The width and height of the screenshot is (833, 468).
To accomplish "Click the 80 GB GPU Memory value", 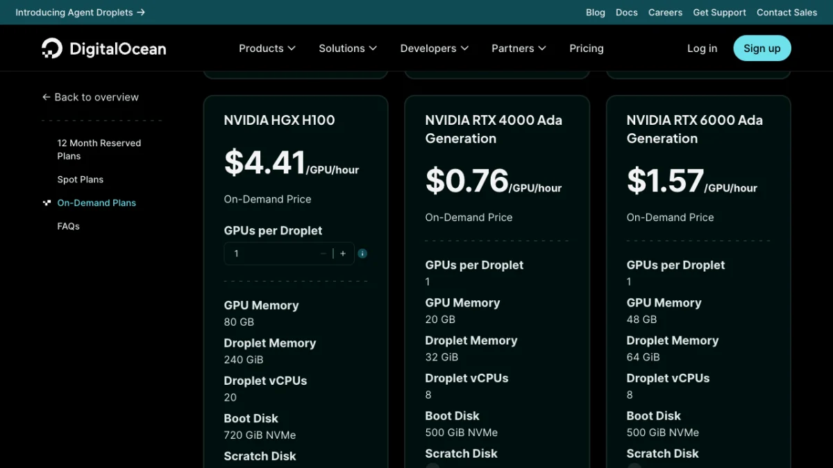I will (x=239, y=322).
